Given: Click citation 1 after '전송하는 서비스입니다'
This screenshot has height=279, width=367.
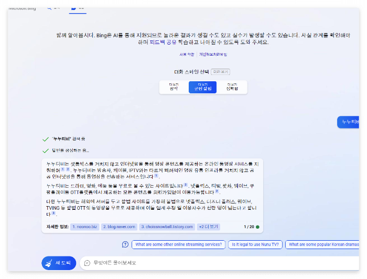Looking at the screenshot, I should 156,176.
